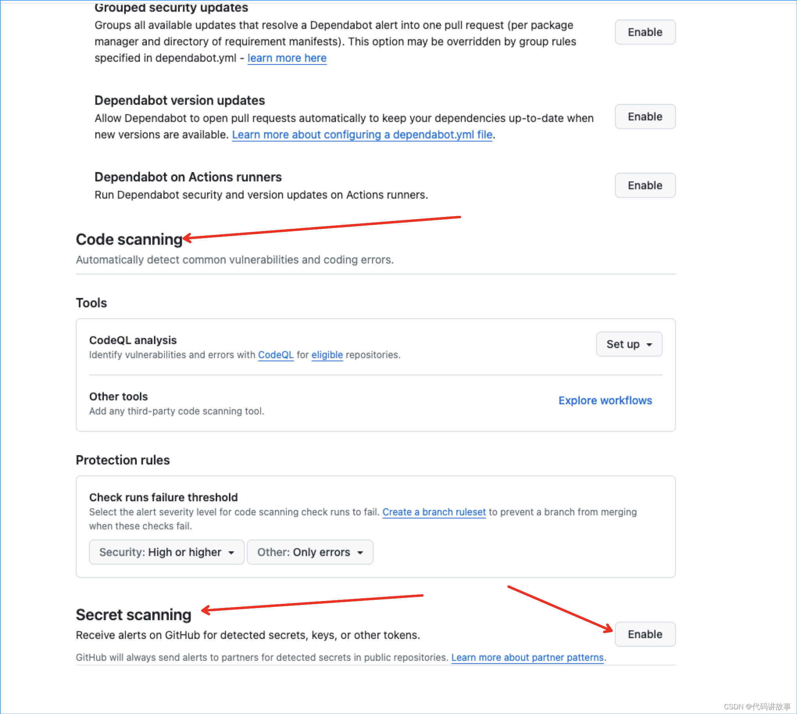Open the "eligible" repositories link
Viewport: 797px width, 714px height.
[327, 355]
